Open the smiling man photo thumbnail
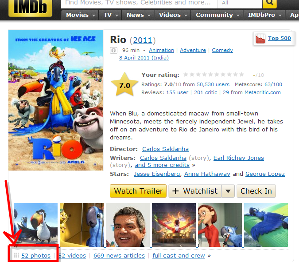The height and width of the screenshot is (262, 299). [128, 225]
